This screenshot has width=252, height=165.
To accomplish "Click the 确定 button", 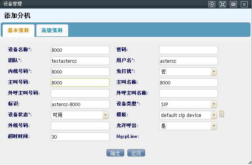I will point(115,153).
